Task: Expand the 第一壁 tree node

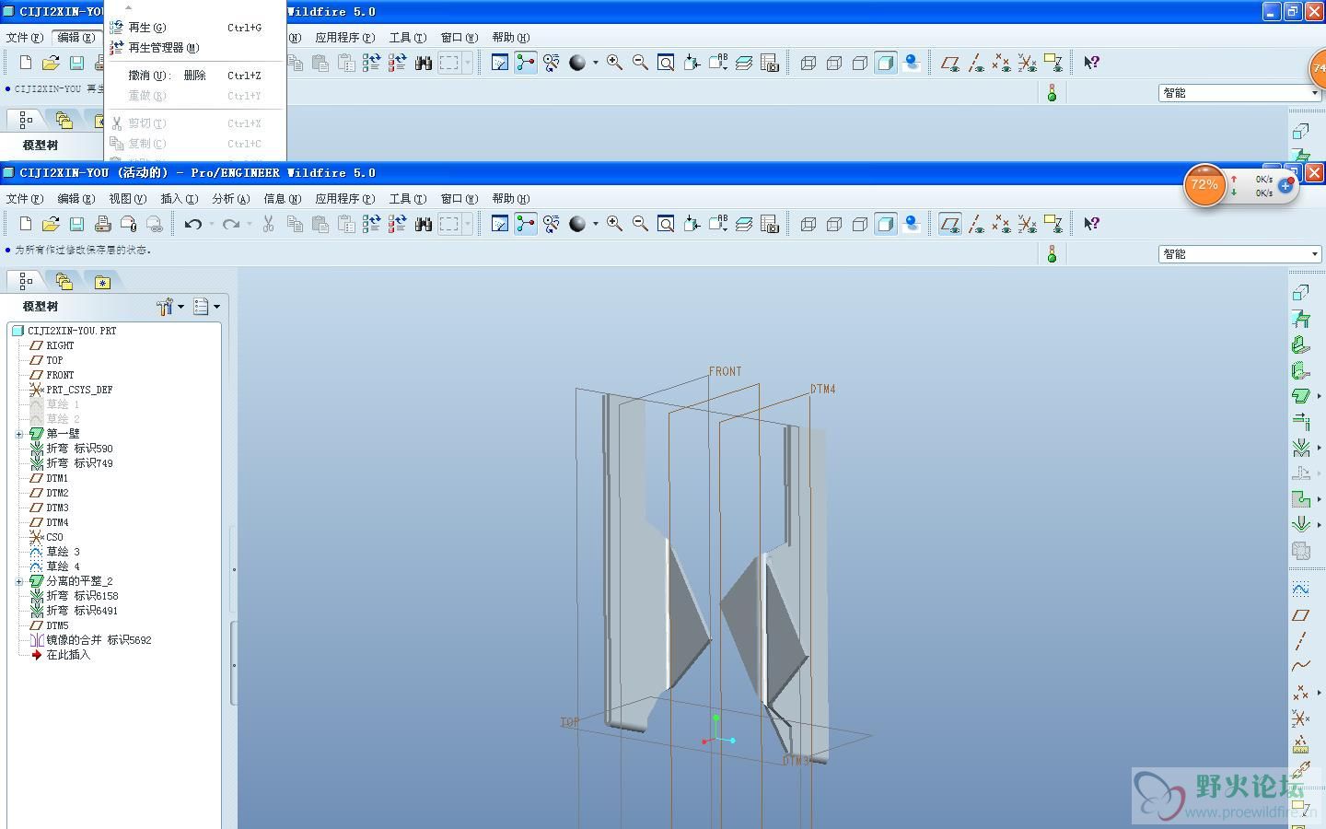Action: (x=19, y=434)
